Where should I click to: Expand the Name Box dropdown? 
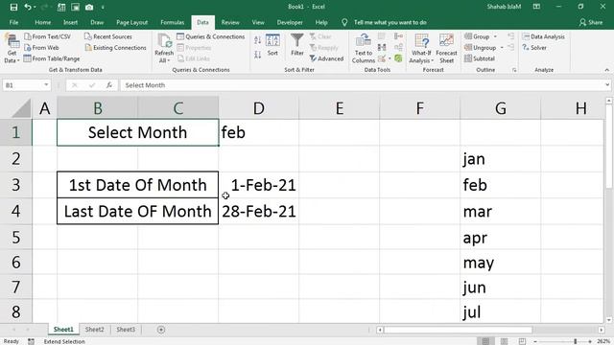pos(46,85)
